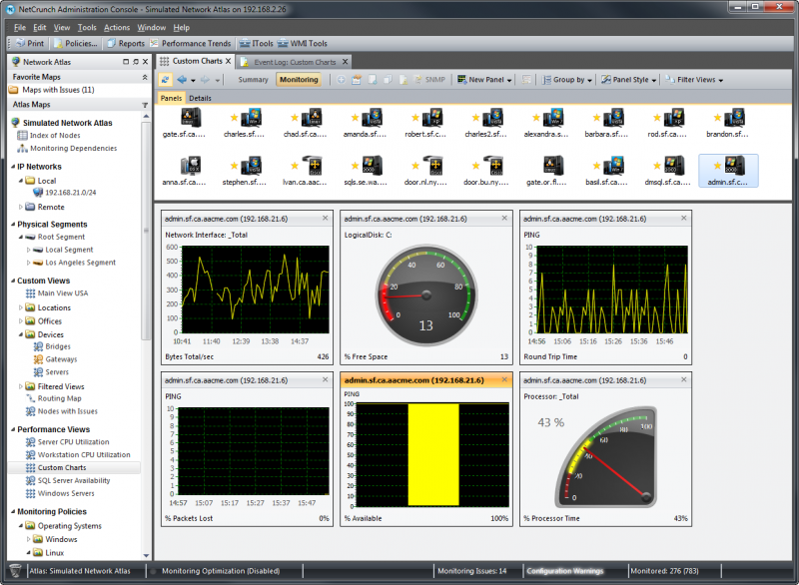
Task: Select the alexandra.s node icon
Action: tap(552, 118)
